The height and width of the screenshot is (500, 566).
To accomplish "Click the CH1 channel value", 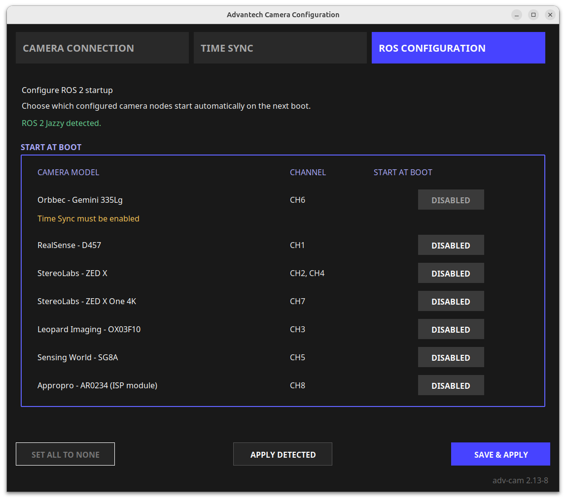I will [x=297, y=245].
